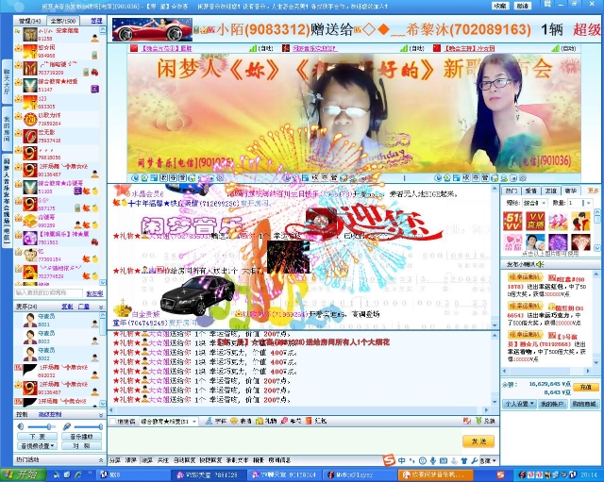Click the 充值 recharge button
604x482 pixels.
(x=587, y=387)
